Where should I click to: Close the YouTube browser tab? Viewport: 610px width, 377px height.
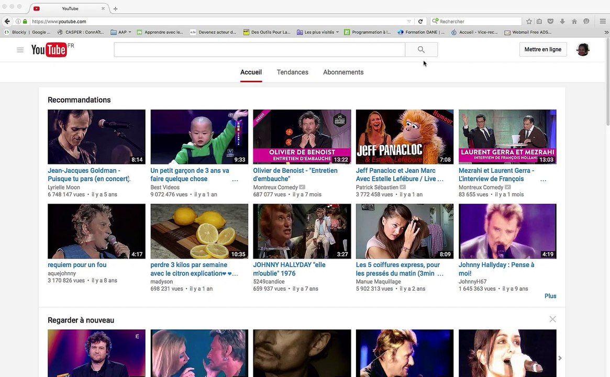pyautogui.click(x=103, y=8)
